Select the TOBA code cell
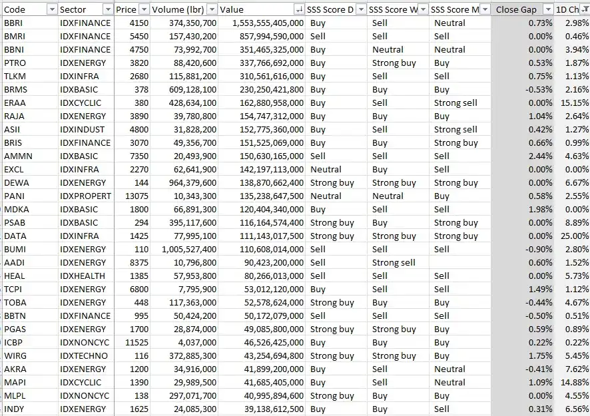Viewport: 590px width, 416px height. click(x=30, y=302)
